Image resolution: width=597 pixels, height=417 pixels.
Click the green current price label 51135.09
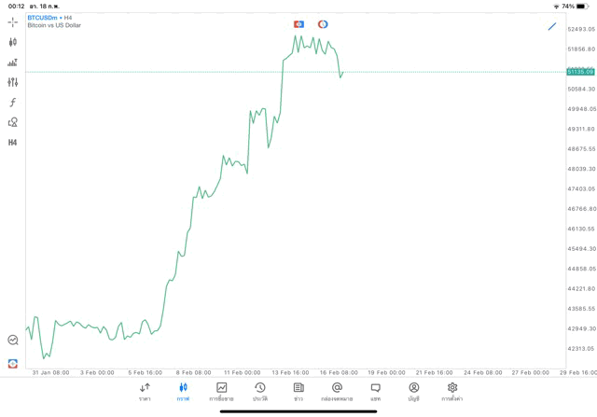click(579, 72)
